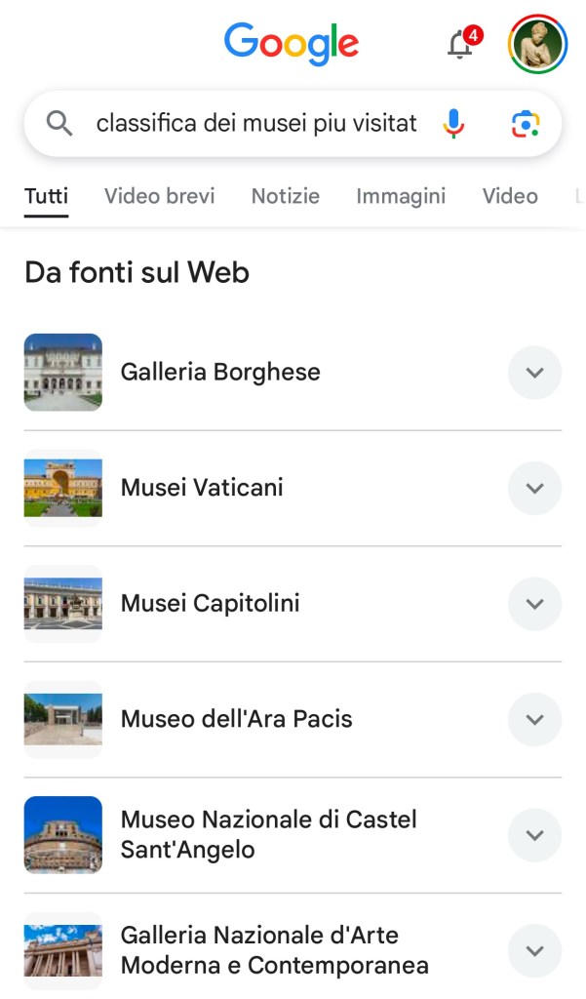Click the search query text field
586x999 pixels.
[256, 124]
